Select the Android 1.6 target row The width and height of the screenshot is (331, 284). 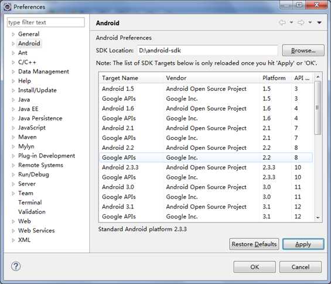click(x=206, y=108)
